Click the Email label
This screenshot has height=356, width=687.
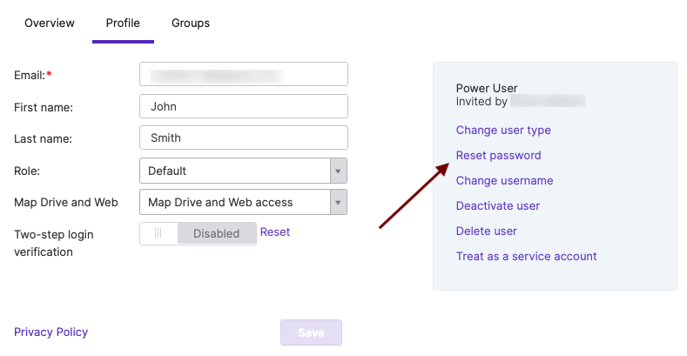[x=33, y=76]
